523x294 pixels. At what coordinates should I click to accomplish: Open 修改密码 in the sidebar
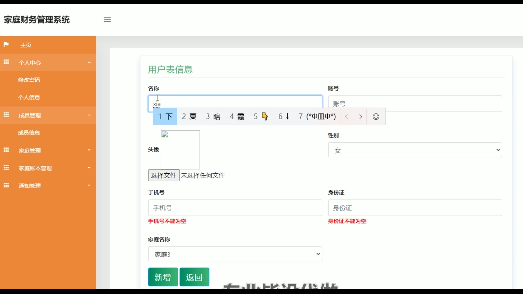[29, 80]
